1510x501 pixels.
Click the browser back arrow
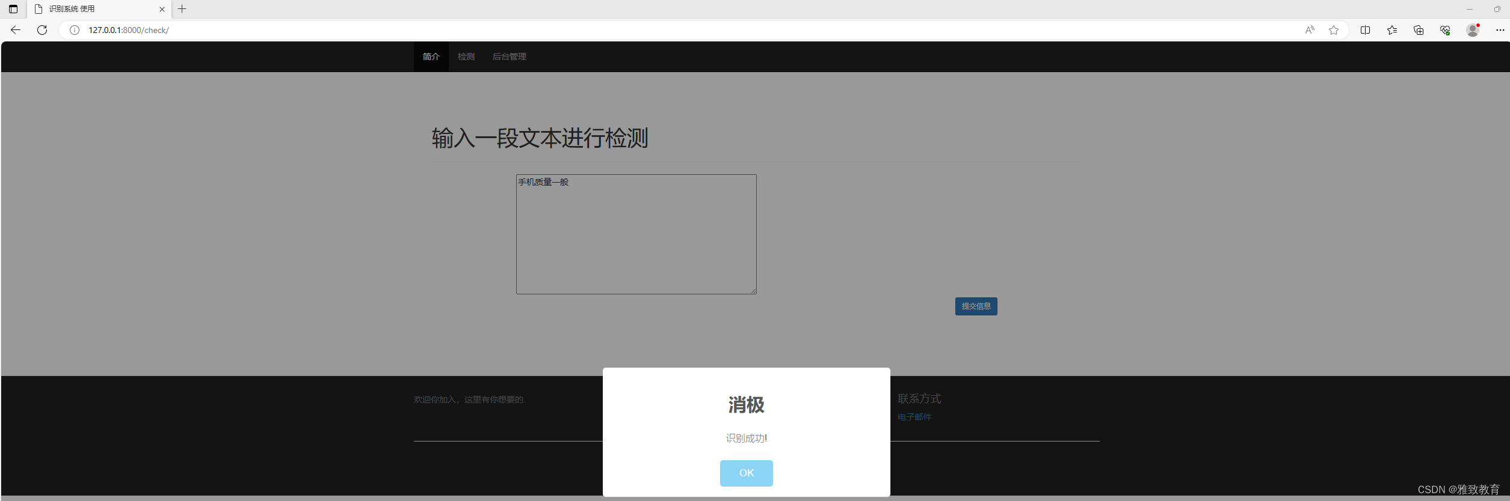click(x=16, y=30)
